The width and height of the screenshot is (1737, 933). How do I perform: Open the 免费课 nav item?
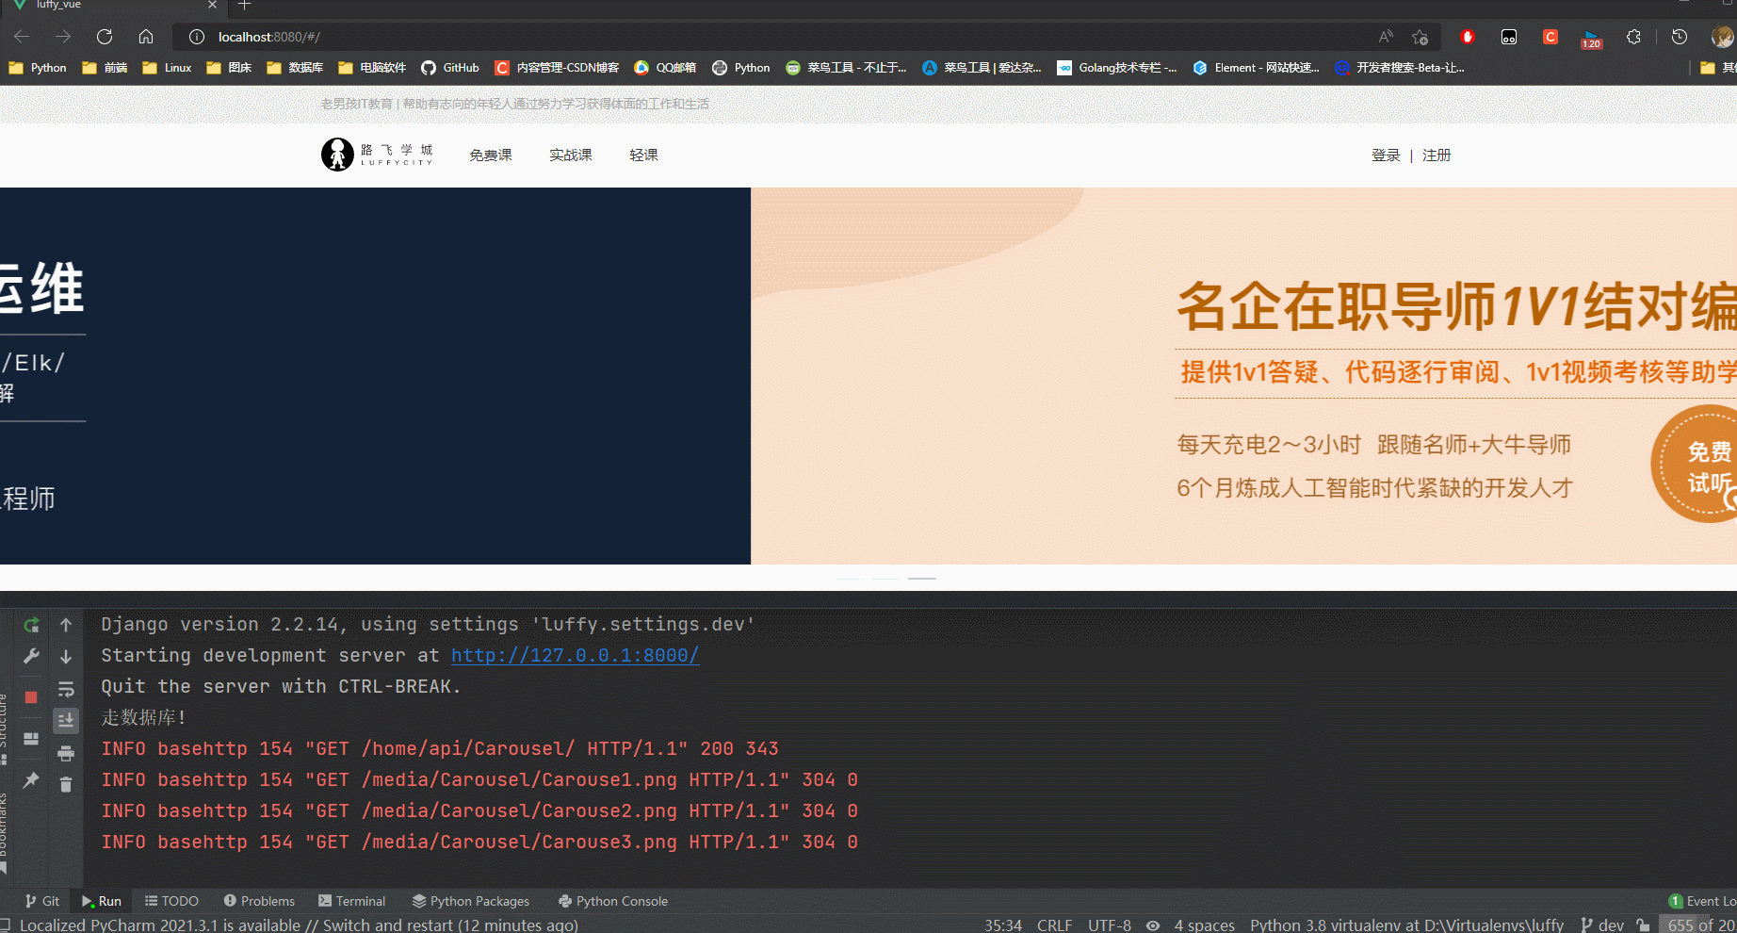tap(491, 155)
